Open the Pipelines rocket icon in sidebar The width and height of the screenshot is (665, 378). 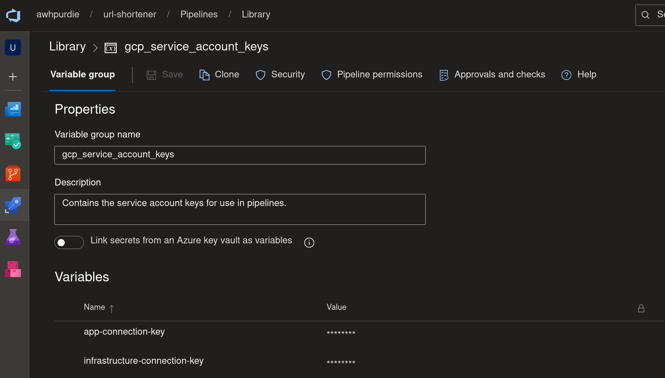[13, 205]
